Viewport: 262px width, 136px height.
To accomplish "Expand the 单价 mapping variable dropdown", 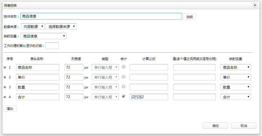I will point(235,77).
